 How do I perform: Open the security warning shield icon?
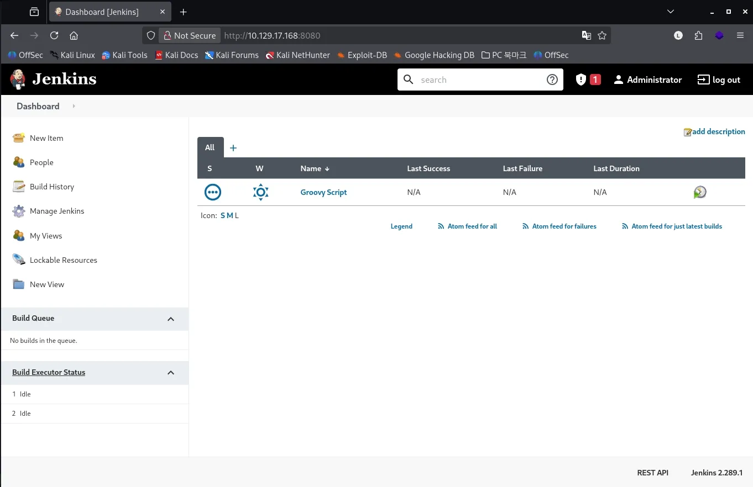click(581, 80)
